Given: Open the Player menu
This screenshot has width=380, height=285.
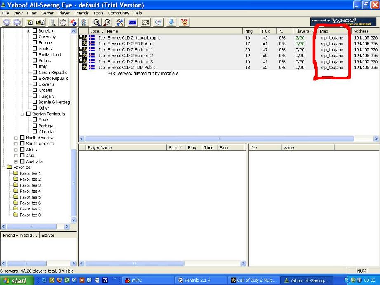Looking at the screenshot, I should [64, 13].
